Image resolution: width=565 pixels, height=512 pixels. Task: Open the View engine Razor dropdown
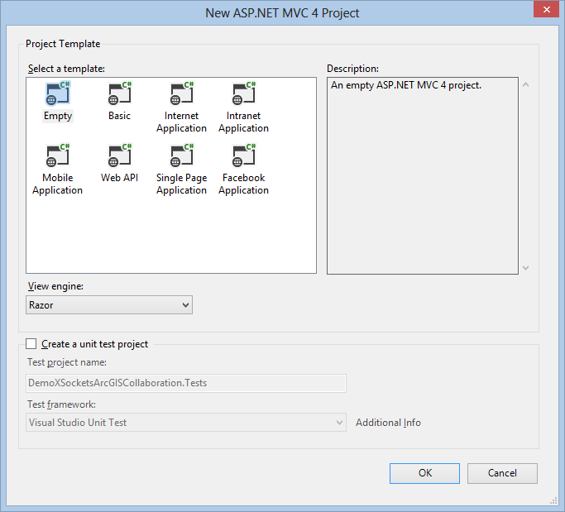(109, 305)
